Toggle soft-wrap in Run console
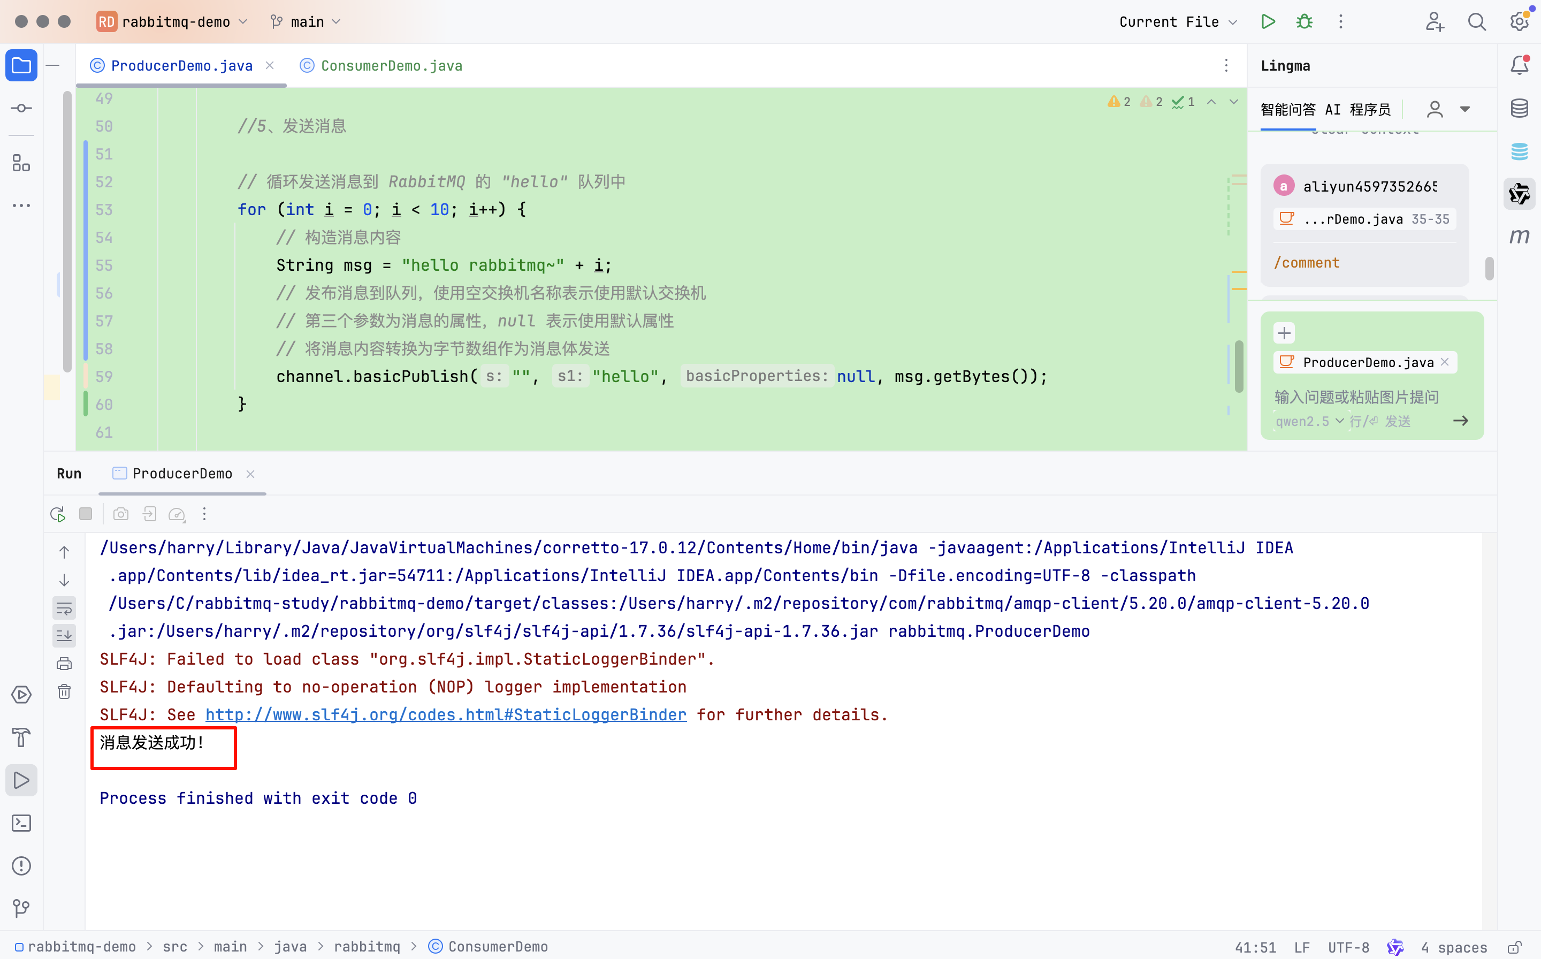1541x959 pixels. point(64,608)
